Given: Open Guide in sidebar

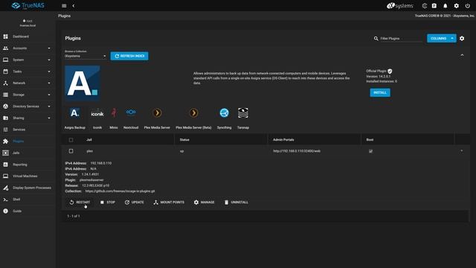Looking at the screenshot, I should 28,211.
